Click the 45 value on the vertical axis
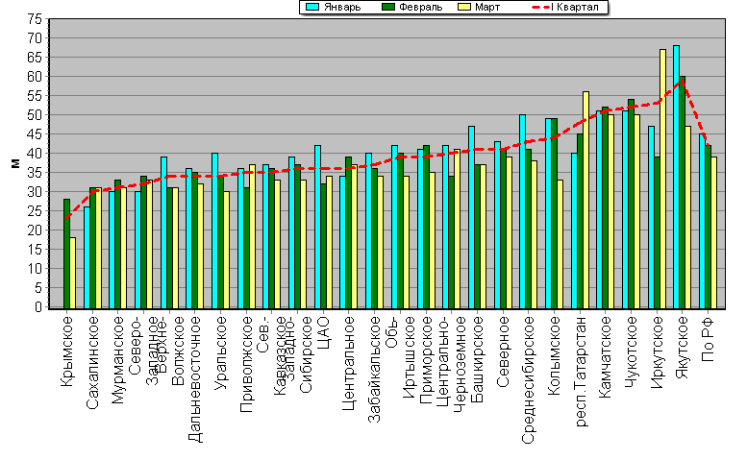 point(36,134)
